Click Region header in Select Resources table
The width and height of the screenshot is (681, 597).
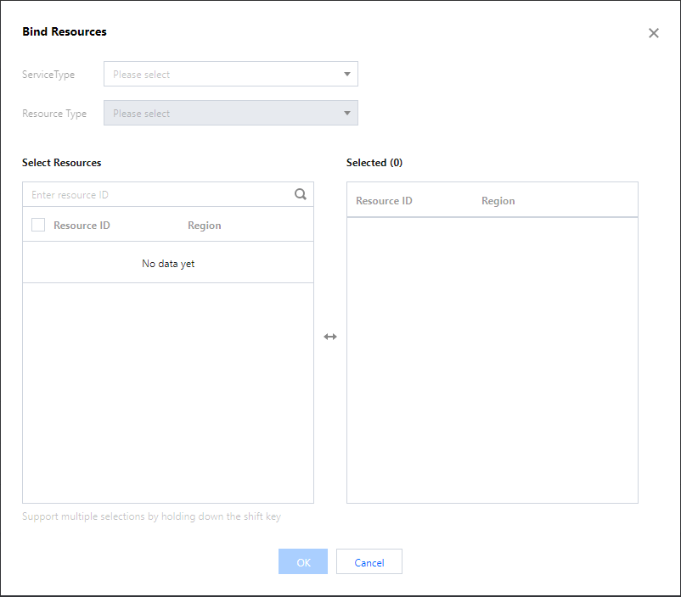click(204, 226)
